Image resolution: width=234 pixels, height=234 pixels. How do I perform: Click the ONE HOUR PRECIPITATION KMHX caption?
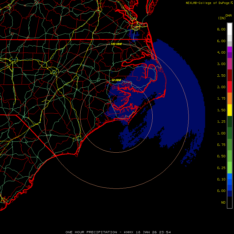(118, 232)
